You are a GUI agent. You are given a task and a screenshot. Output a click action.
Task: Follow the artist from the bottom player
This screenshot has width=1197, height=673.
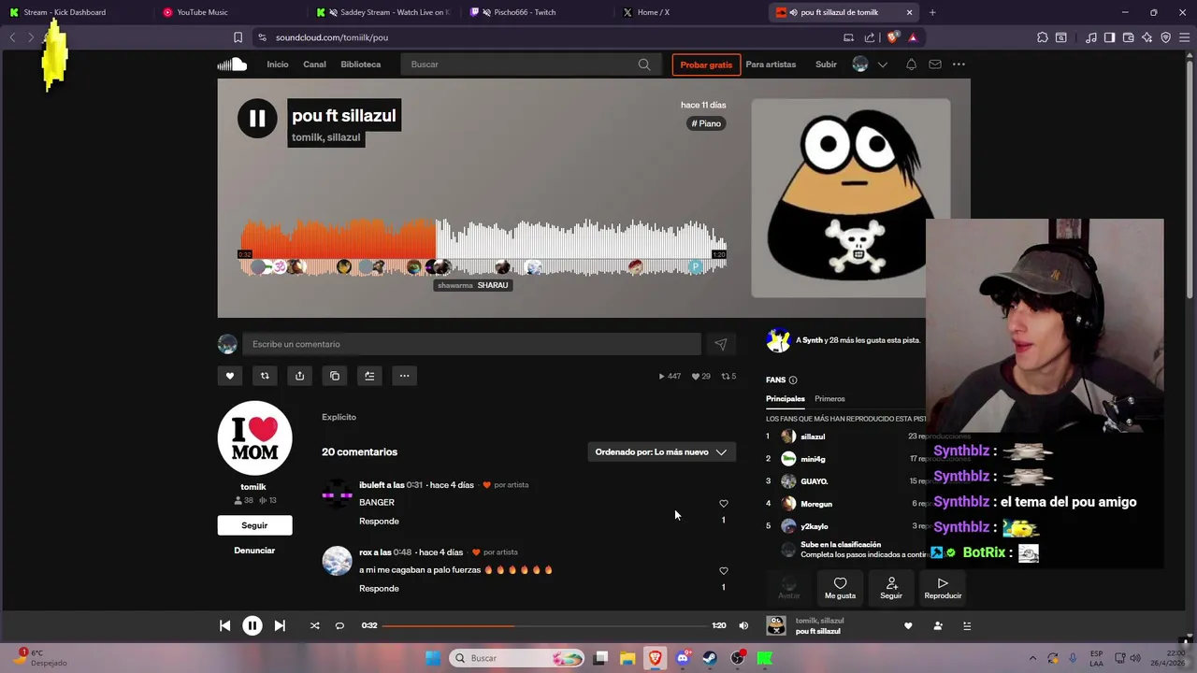(x=938, y=625)
